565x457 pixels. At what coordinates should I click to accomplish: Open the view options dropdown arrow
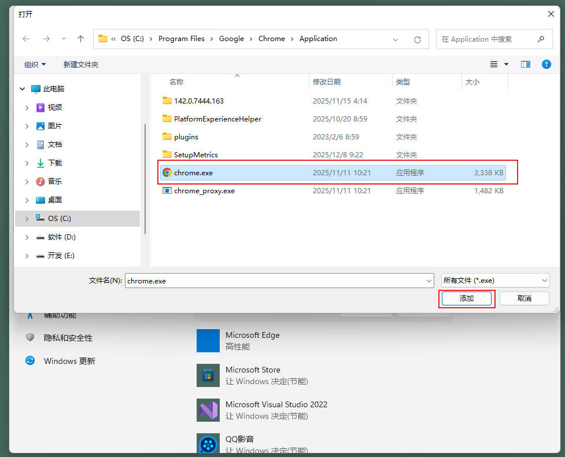(507, 64)
